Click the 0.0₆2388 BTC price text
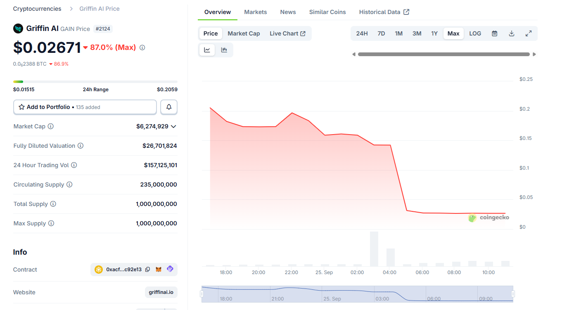Screen dimensions: 569x310 pyautogui.click(x=30, y=64)
